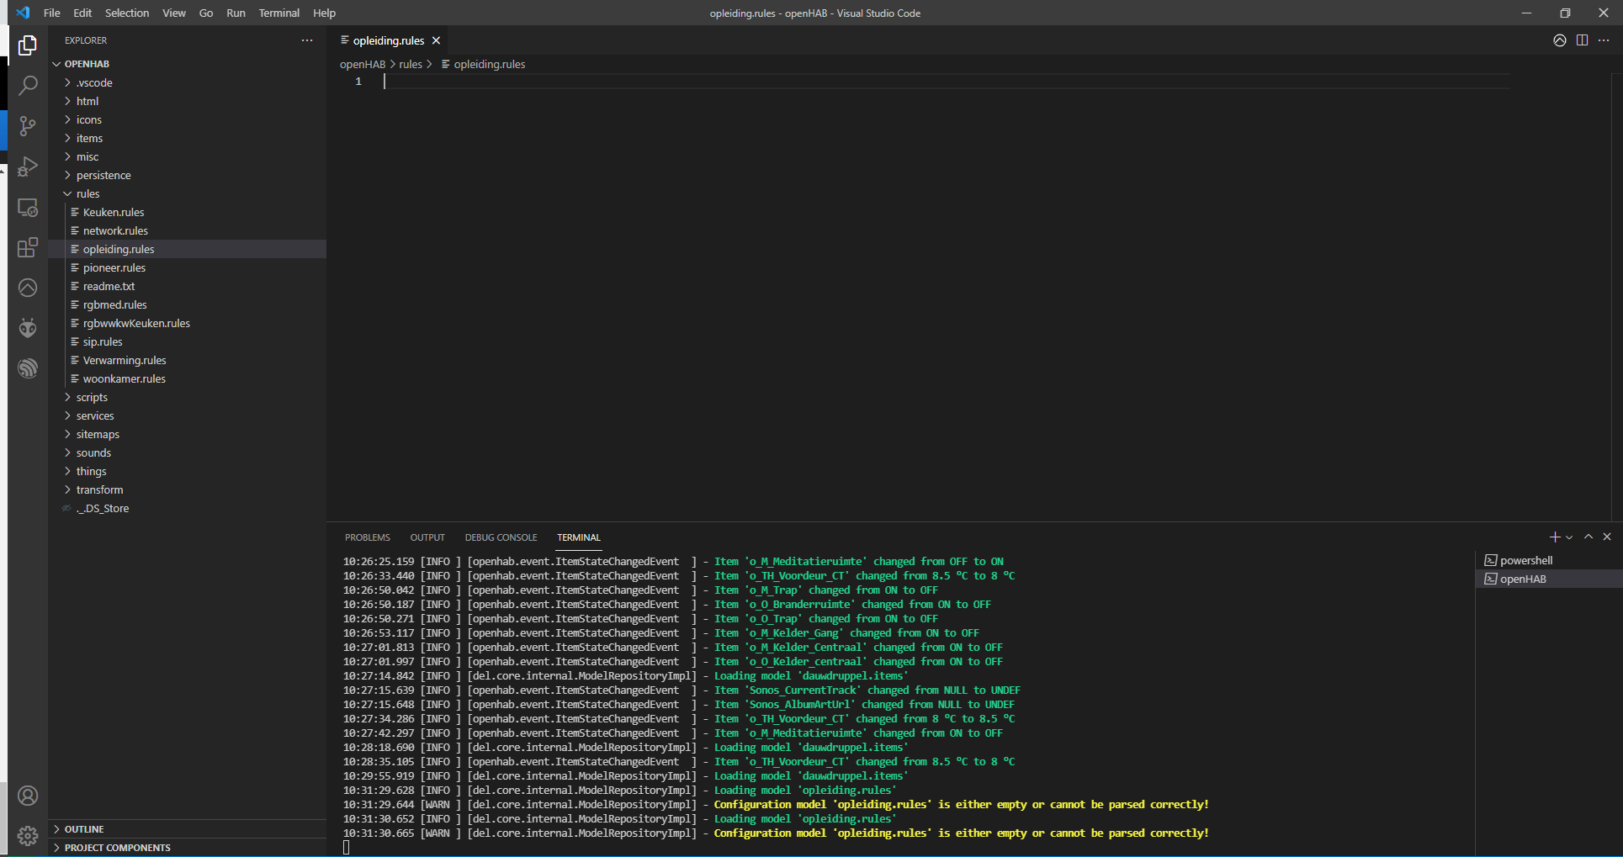Open the terminal launch profile dropdown

pyautogui.click(x=1569, y=537)
